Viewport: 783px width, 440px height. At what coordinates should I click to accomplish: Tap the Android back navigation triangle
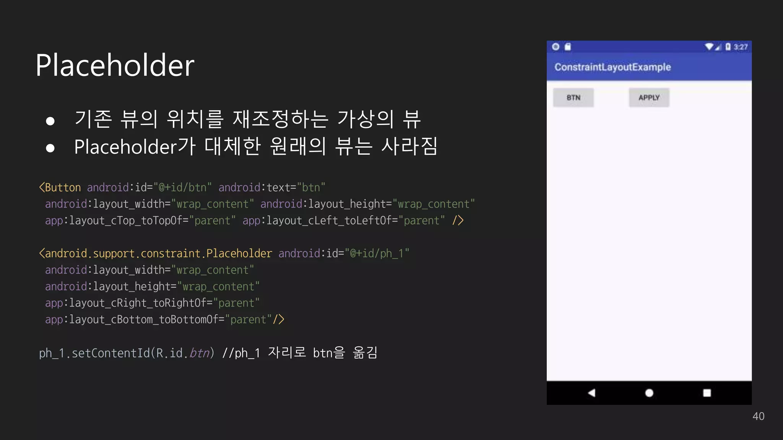click(591, 393)
